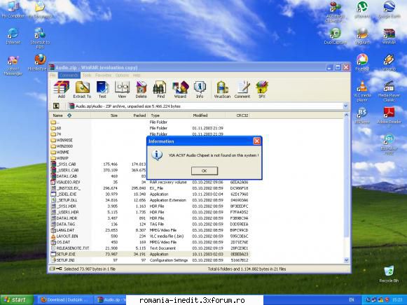The image size is (407, 305).
Task: Open the Commands menu
Action: pyautogui.click(x=69, y=75)
